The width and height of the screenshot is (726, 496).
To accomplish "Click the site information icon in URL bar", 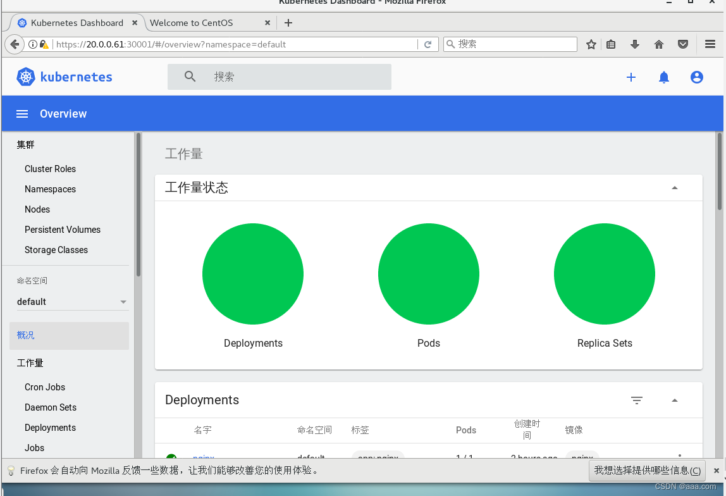I will point(33,44).
